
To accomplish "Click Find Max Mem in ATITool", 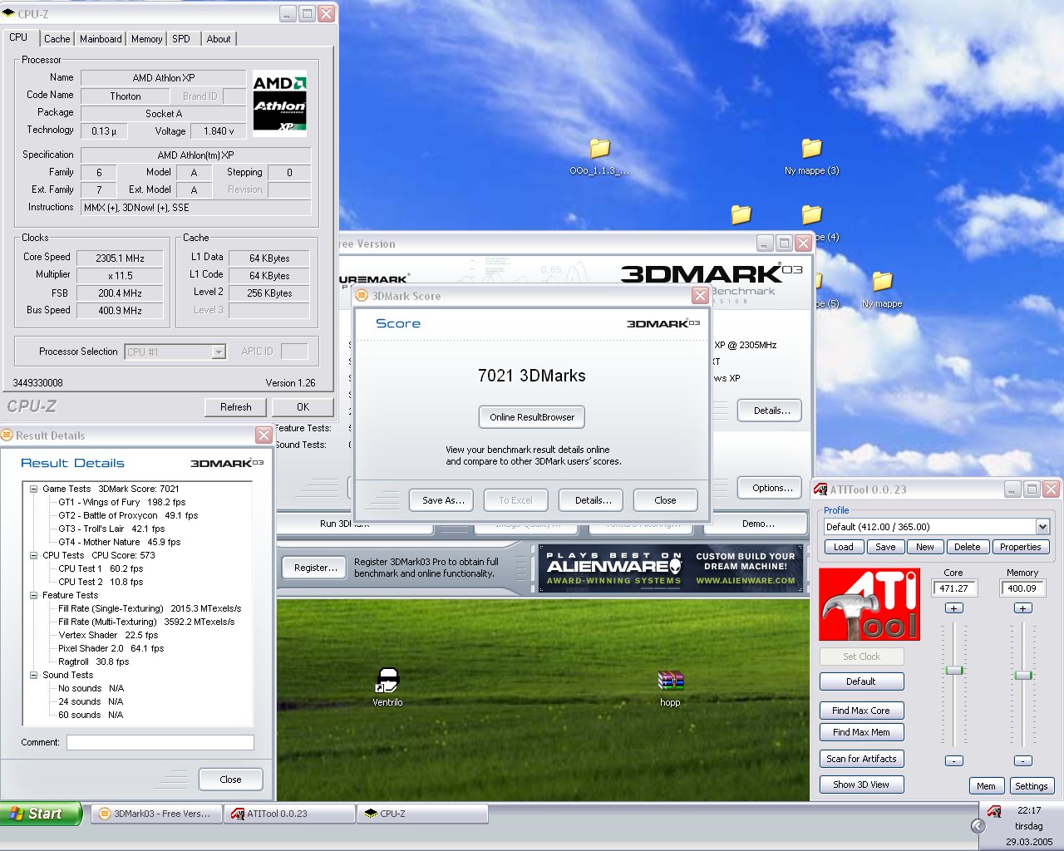I will (x=861, y=732).
